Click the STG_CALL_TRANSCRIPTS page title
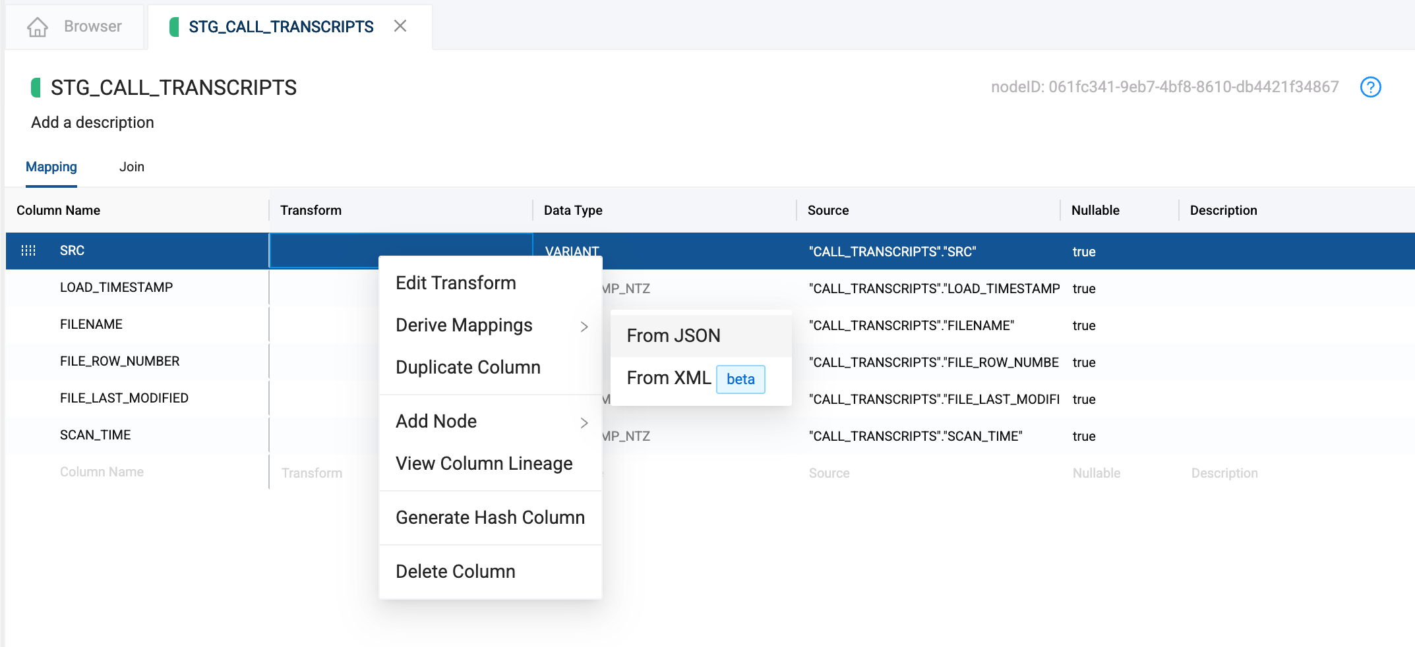 (x=173, y=88)
